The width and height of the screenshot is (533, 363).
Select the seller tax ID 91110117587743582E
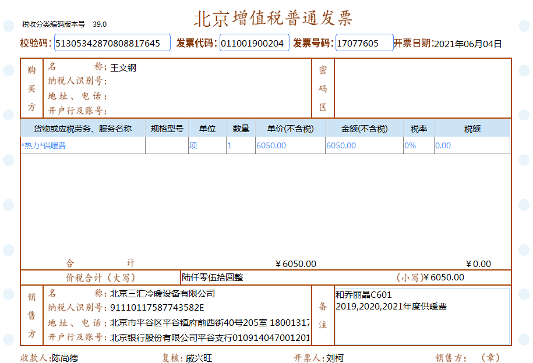click(x=157, y=308)
